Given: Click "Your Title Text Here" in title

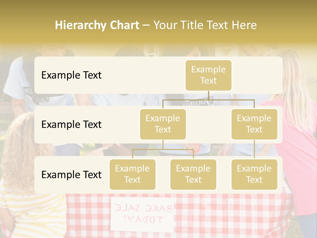Looking at the screenshot, I should pyautogui.click(x=205, y=25).
